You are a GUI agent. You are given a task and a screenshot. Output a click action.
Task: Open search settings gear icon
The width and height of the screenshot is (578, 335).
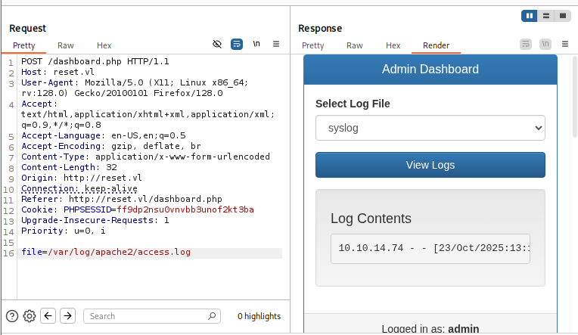(x=30, y=316)
